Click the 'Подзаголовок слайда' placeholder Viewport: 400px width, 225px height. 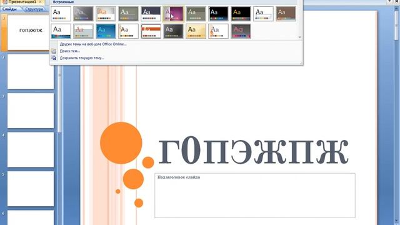pyautogui.click(x=255, y=196)
